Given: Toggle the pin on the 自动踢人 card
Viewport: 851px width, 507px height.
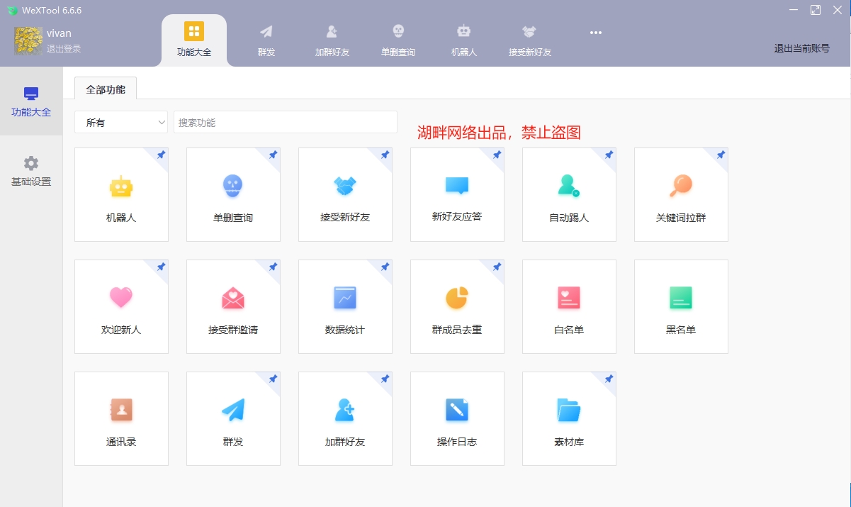Looking at the screenshot, I should tap(608, 155).
